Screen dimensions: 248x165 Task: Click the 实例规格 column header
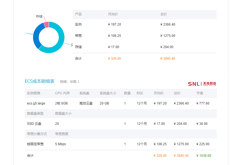[x=34, y=93]
